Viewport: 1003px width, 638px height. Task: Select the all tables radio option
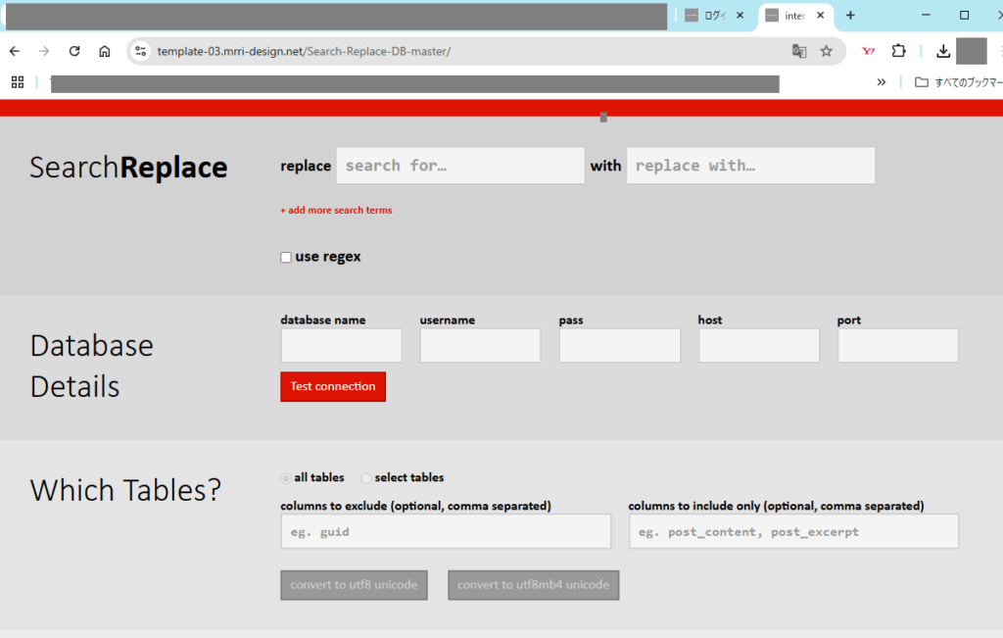286,478
